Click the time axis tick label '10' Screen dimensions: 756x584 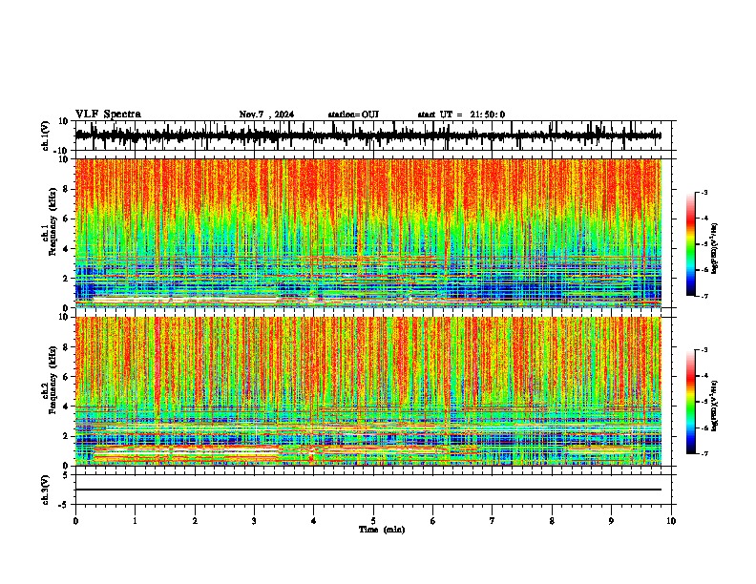(671, 520)
